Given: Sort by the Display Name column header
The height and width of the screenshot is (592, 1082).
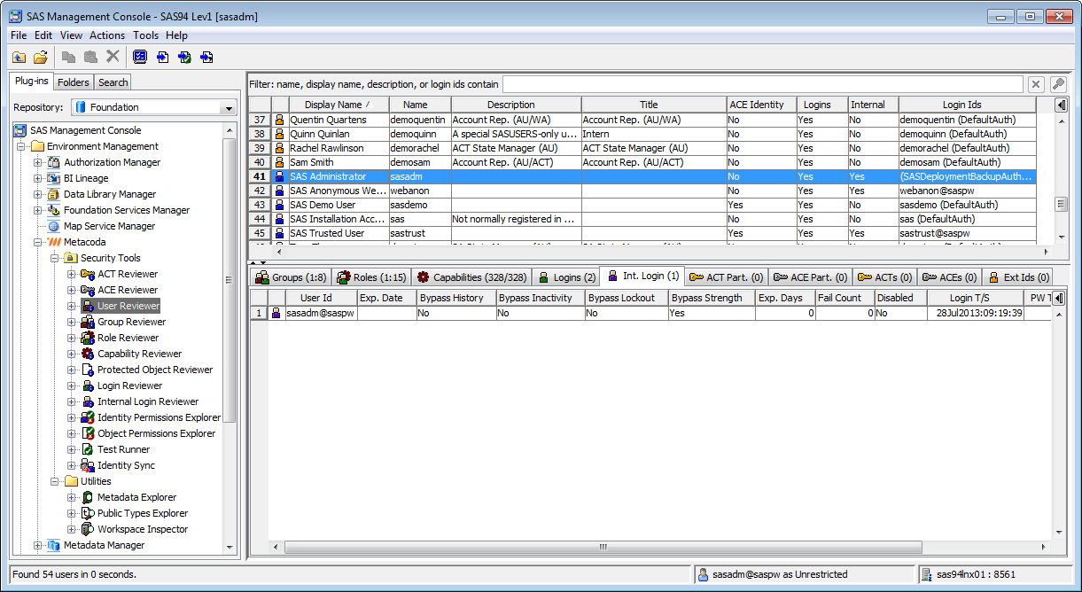Looking at the screenshot, I should pyautogui.click(x=339, y=105).
